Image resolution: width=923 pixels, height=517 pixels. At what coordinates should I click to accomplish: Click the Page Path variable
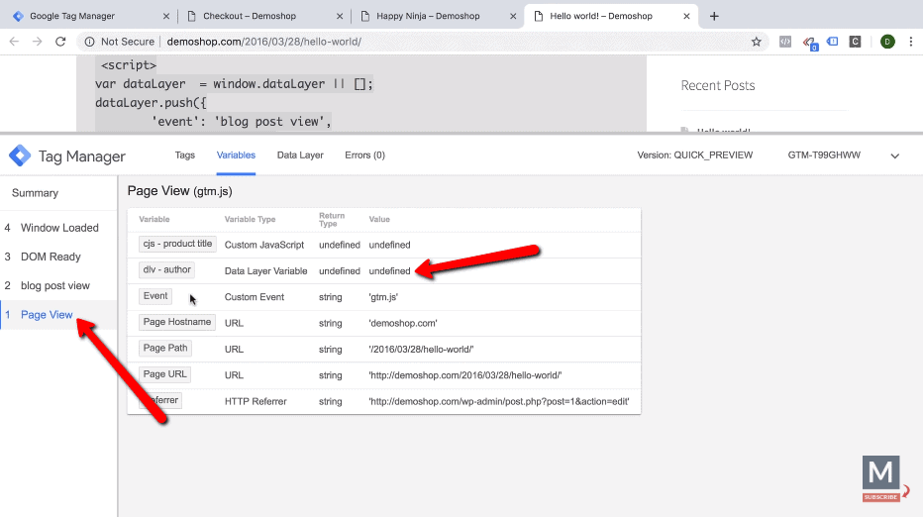[165, 348]
